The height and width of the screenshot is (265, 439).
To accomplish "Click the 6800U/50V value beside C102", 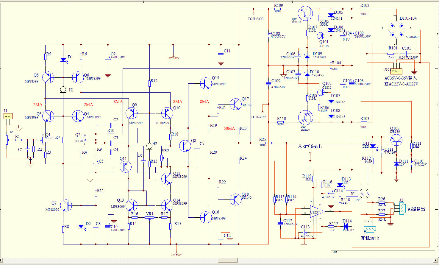I will click(x=363, y=36).
